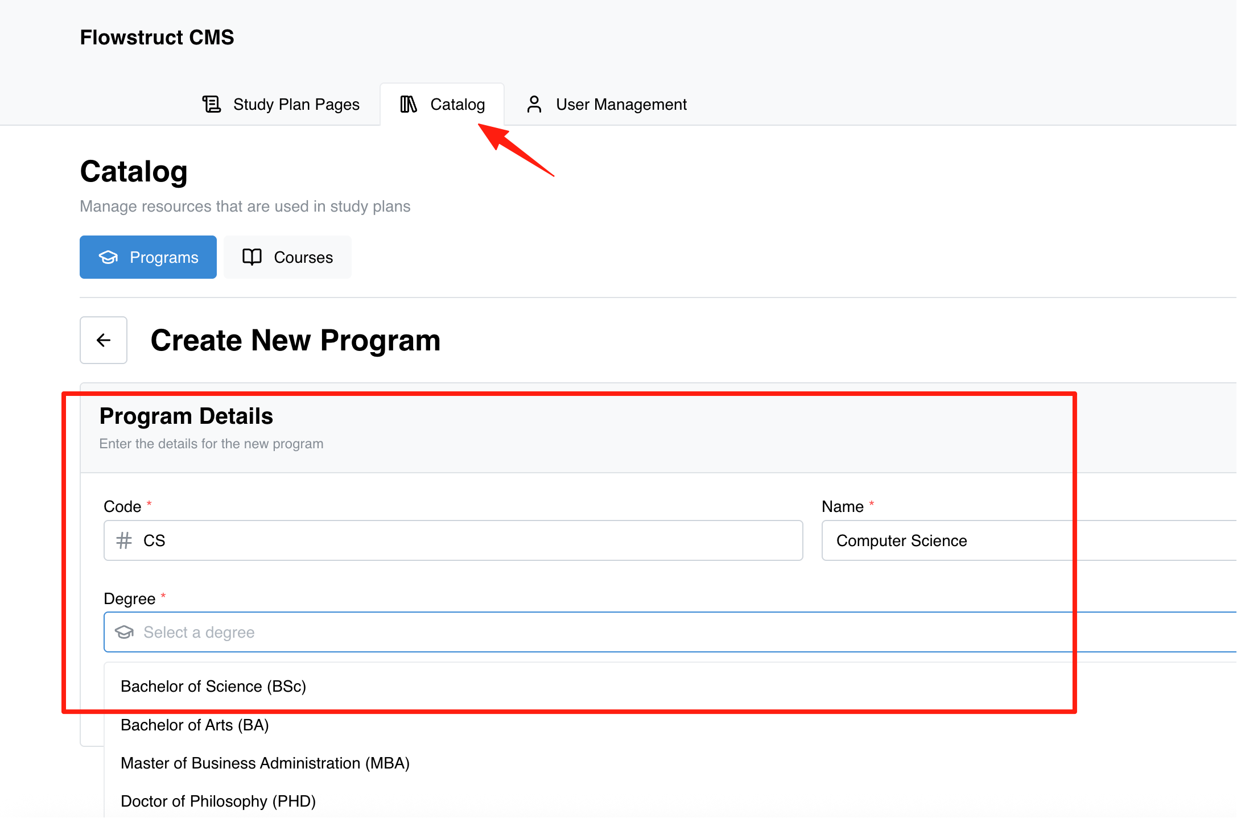Click the Name field label
This screenshot has height=818, width=1237.
coord(843,506)
